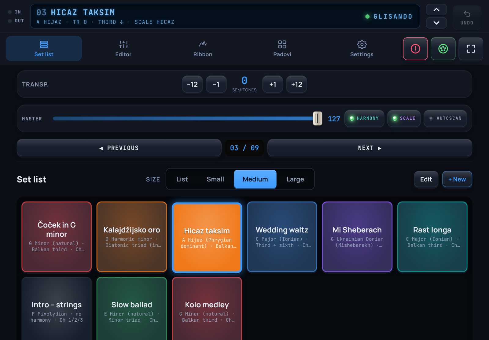
Task: Add a song with + New
Action: point(457,179)
